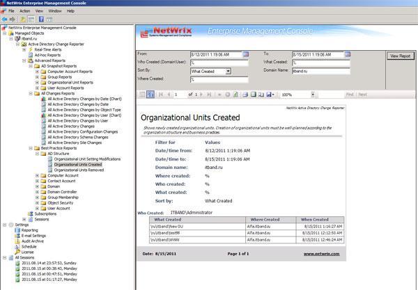Expand the Computer Account Reports folder
Viewport: 418px width, 290px height.
(x=37, y=71)
